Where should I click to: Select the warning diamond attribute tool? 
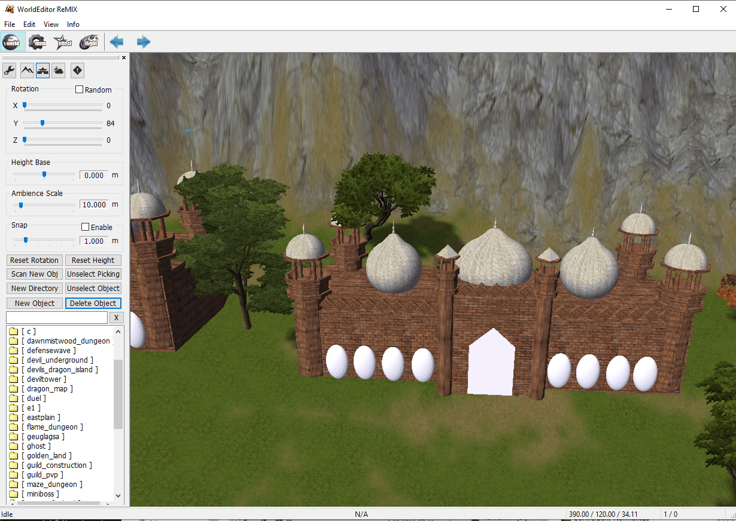77,71
